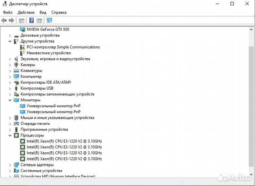Click the PCI controller warning icon
Screen dimensions: 255x186
click(22, 47)
